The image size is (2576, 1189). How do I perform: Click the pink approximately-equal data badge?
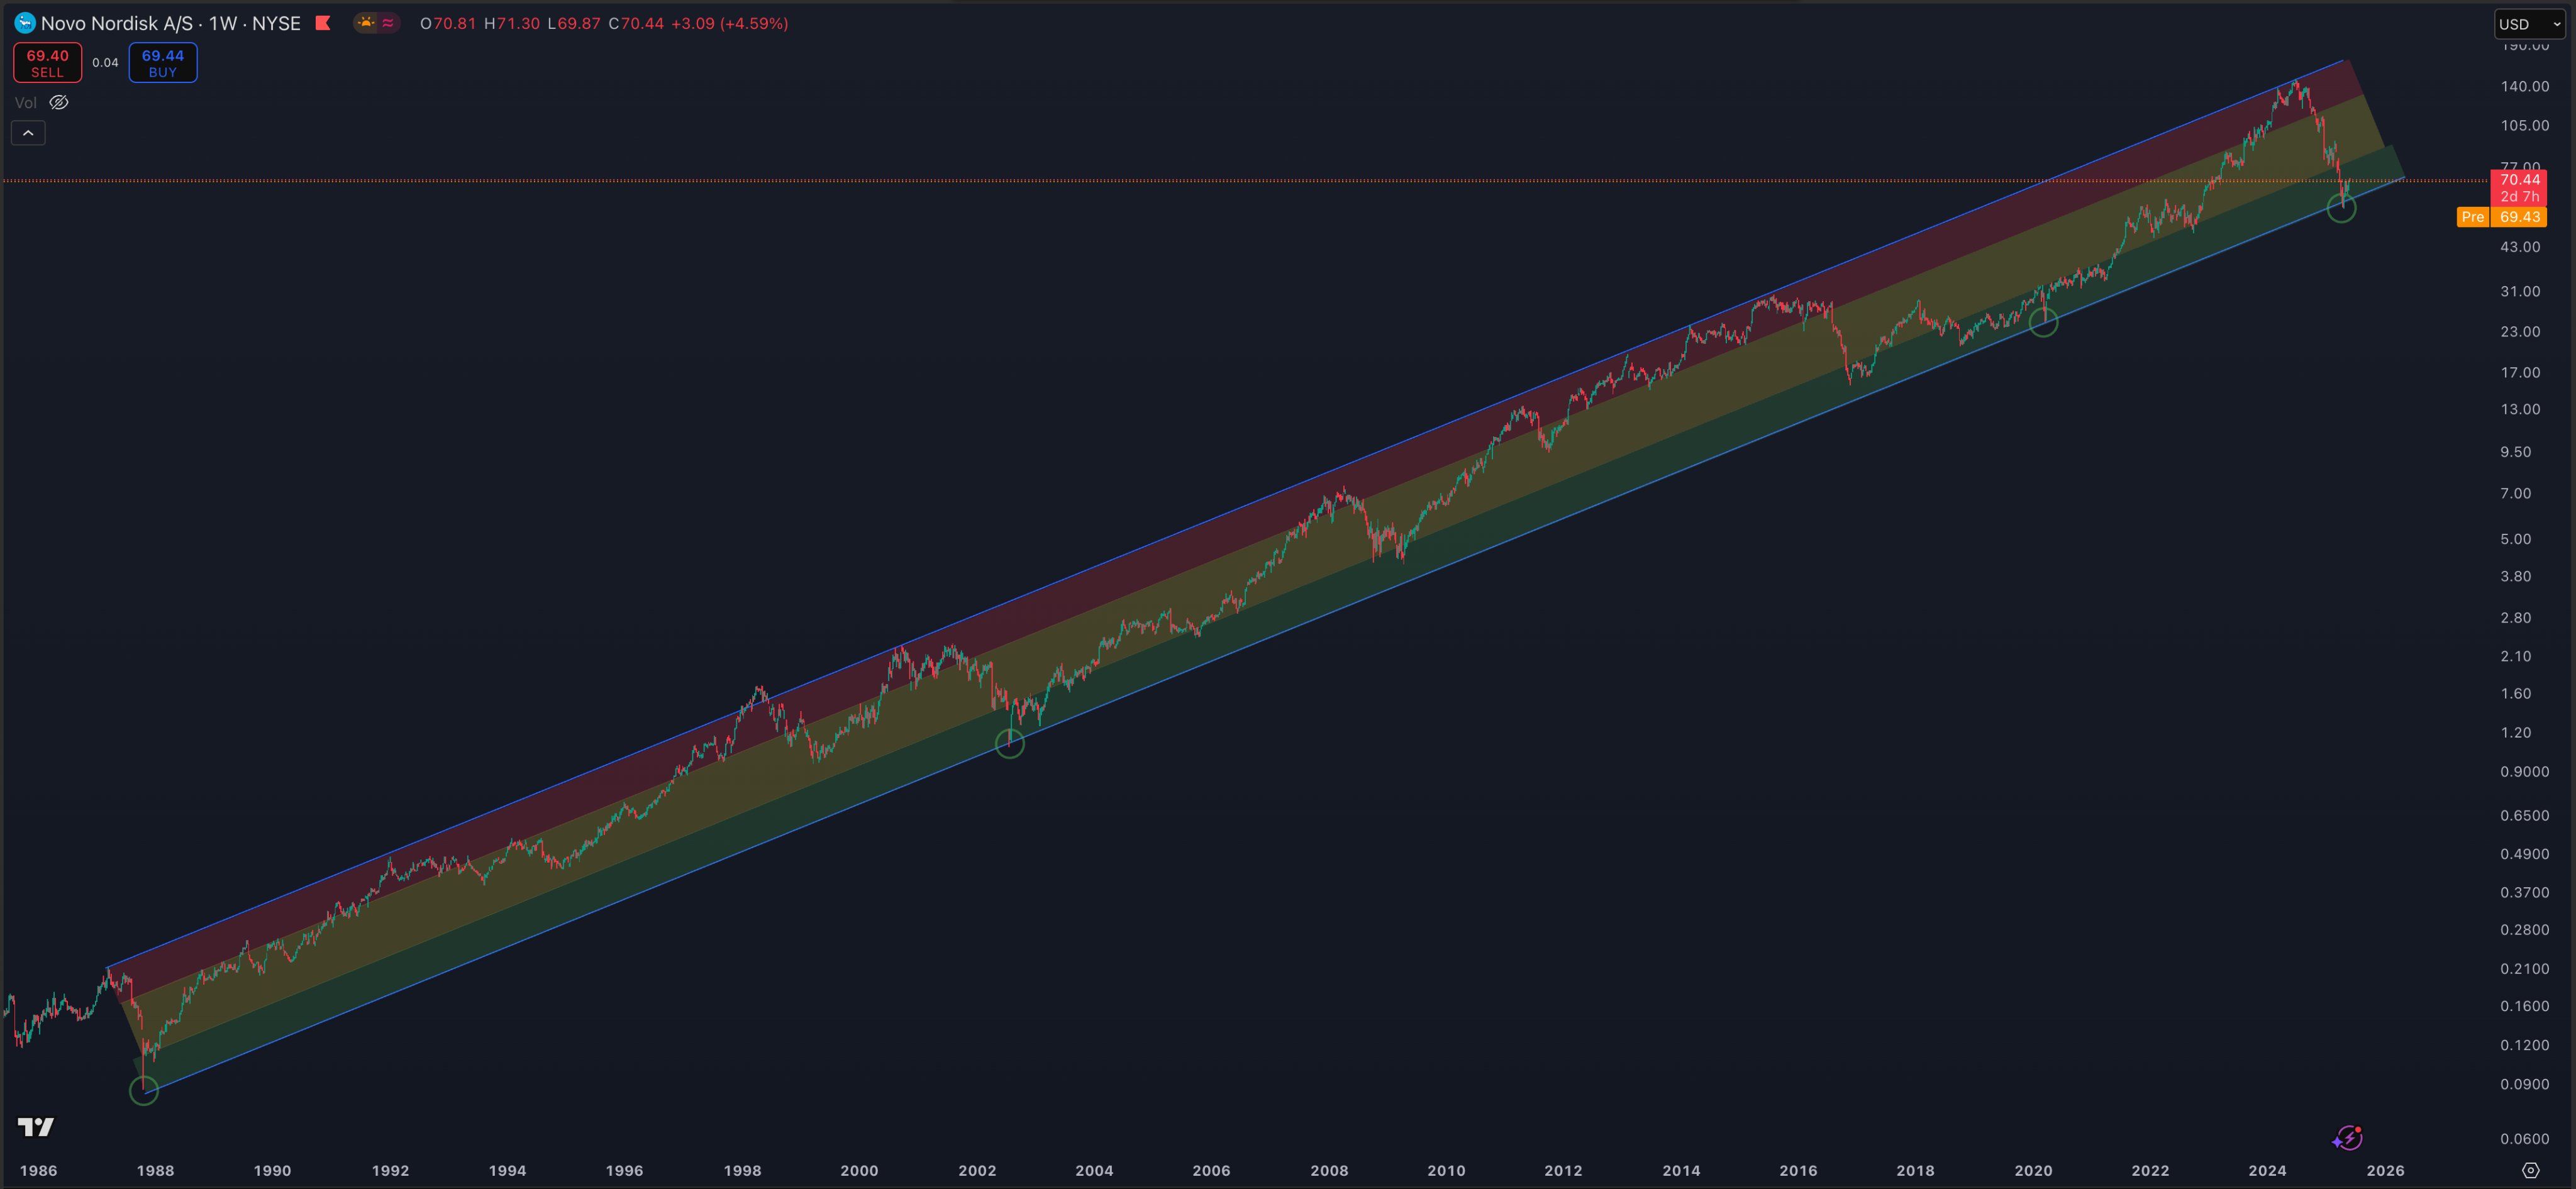pos(388,23)
